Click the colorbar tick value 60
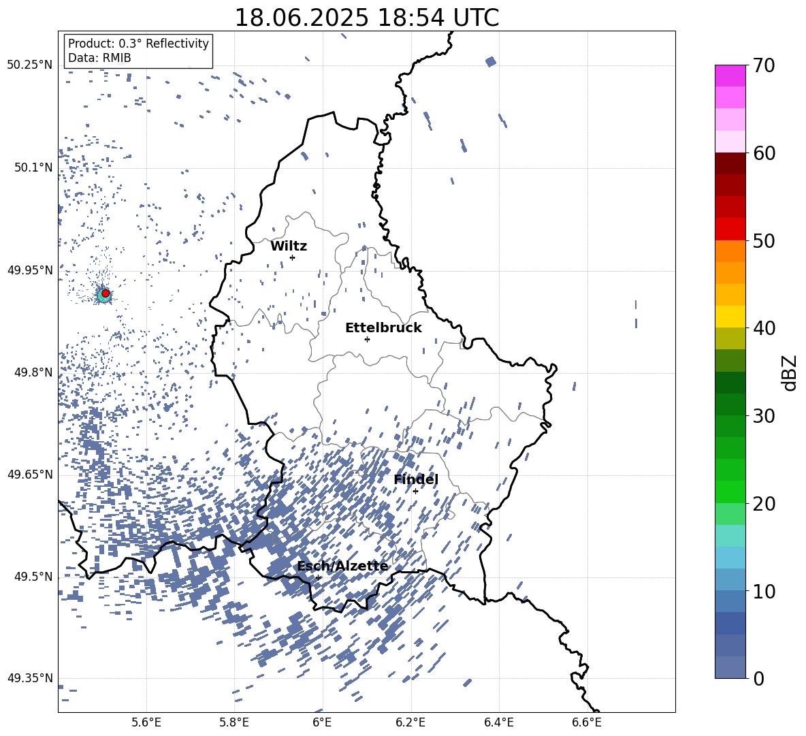This screenshot has width=806, height=736. click(764, 153)
